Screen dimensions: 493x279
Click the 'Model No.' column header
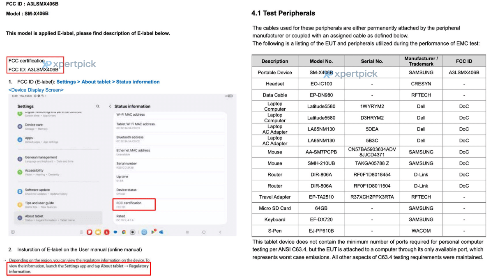point(321,61)
